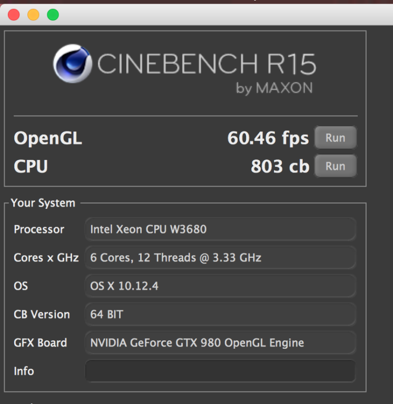Click the OS label in Your System
Image resolution: width=393 pixels, height=404 pixels.
[x=21, y=286]
